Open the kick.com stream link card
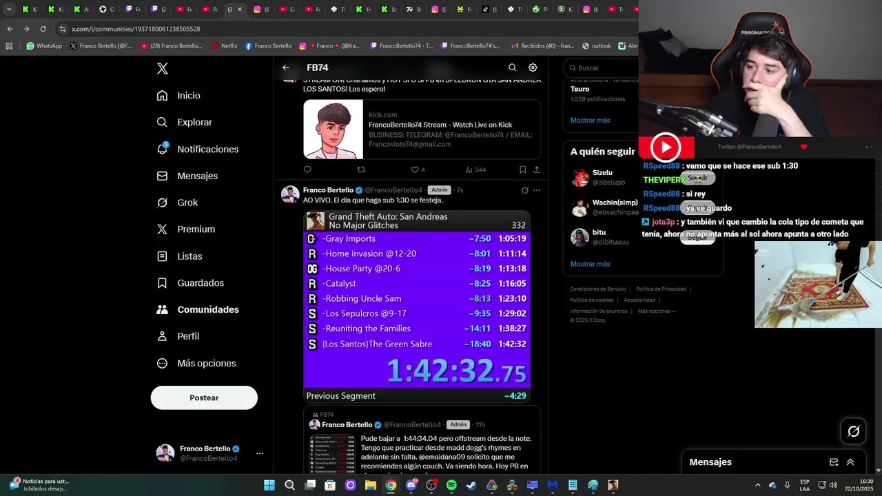The height and width of the screenshot is (496, 882). click(422, 130)
